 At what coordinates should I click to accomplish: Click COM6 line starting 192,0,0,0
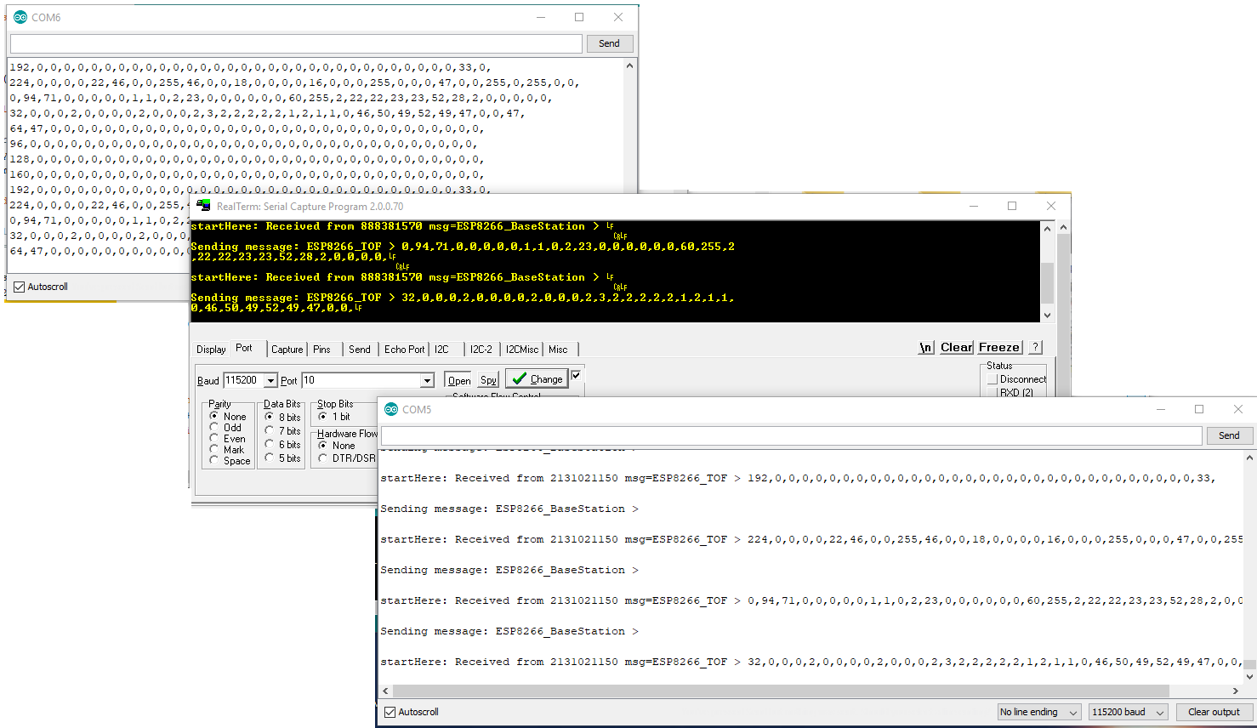(250, 67)
